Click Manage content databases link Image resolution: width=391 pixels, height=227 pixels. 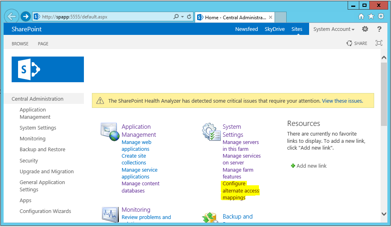[141, 187]
